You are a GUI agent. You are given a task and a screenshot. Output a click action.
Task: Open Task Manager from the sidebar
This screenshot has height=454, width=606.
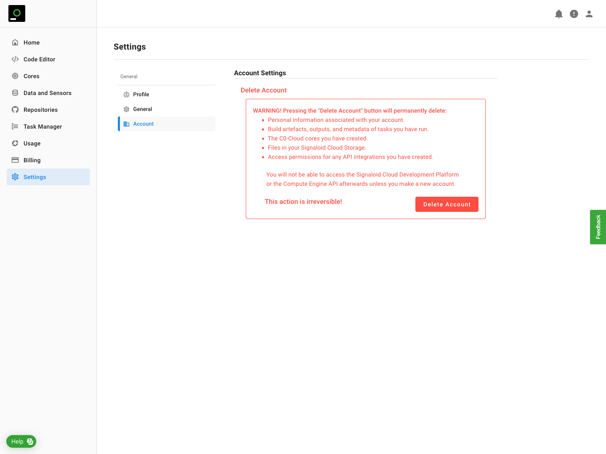pos(43,127)
